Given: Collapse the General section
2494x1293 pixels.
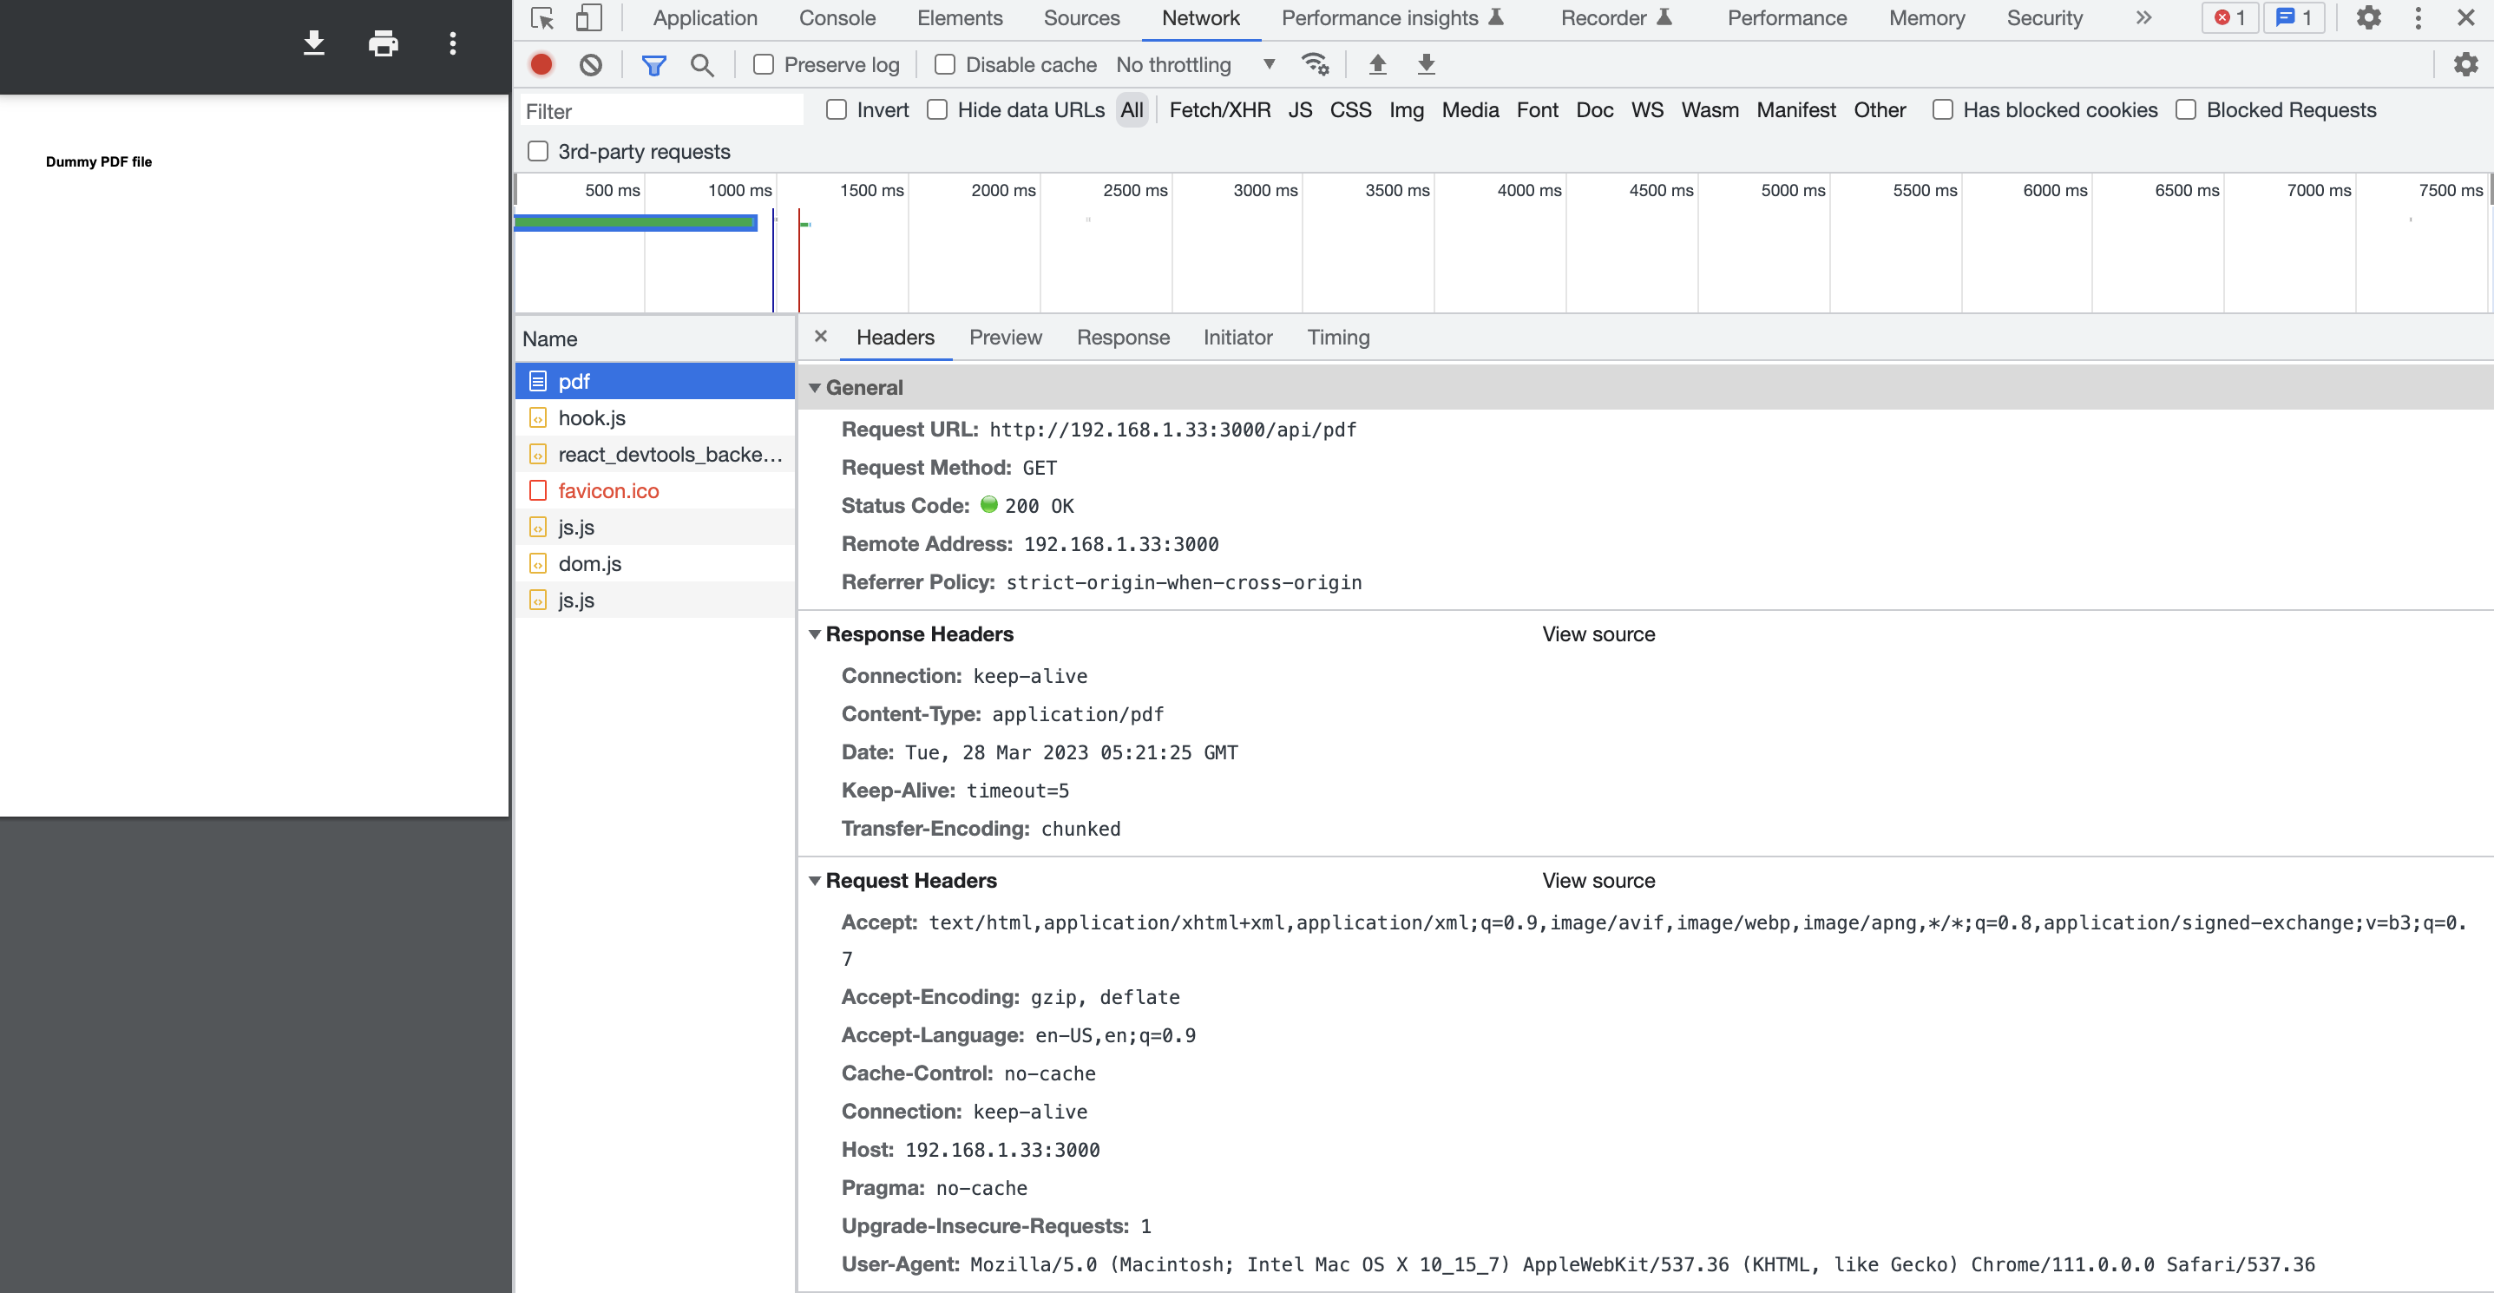Looking at the screenshot, I should tap(815, 388).
